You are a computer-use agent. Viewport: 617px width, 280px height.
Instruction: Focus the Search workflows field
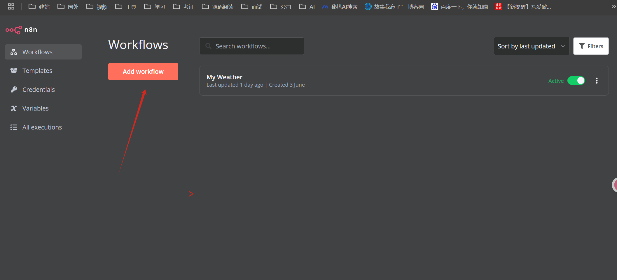[251, 46]
